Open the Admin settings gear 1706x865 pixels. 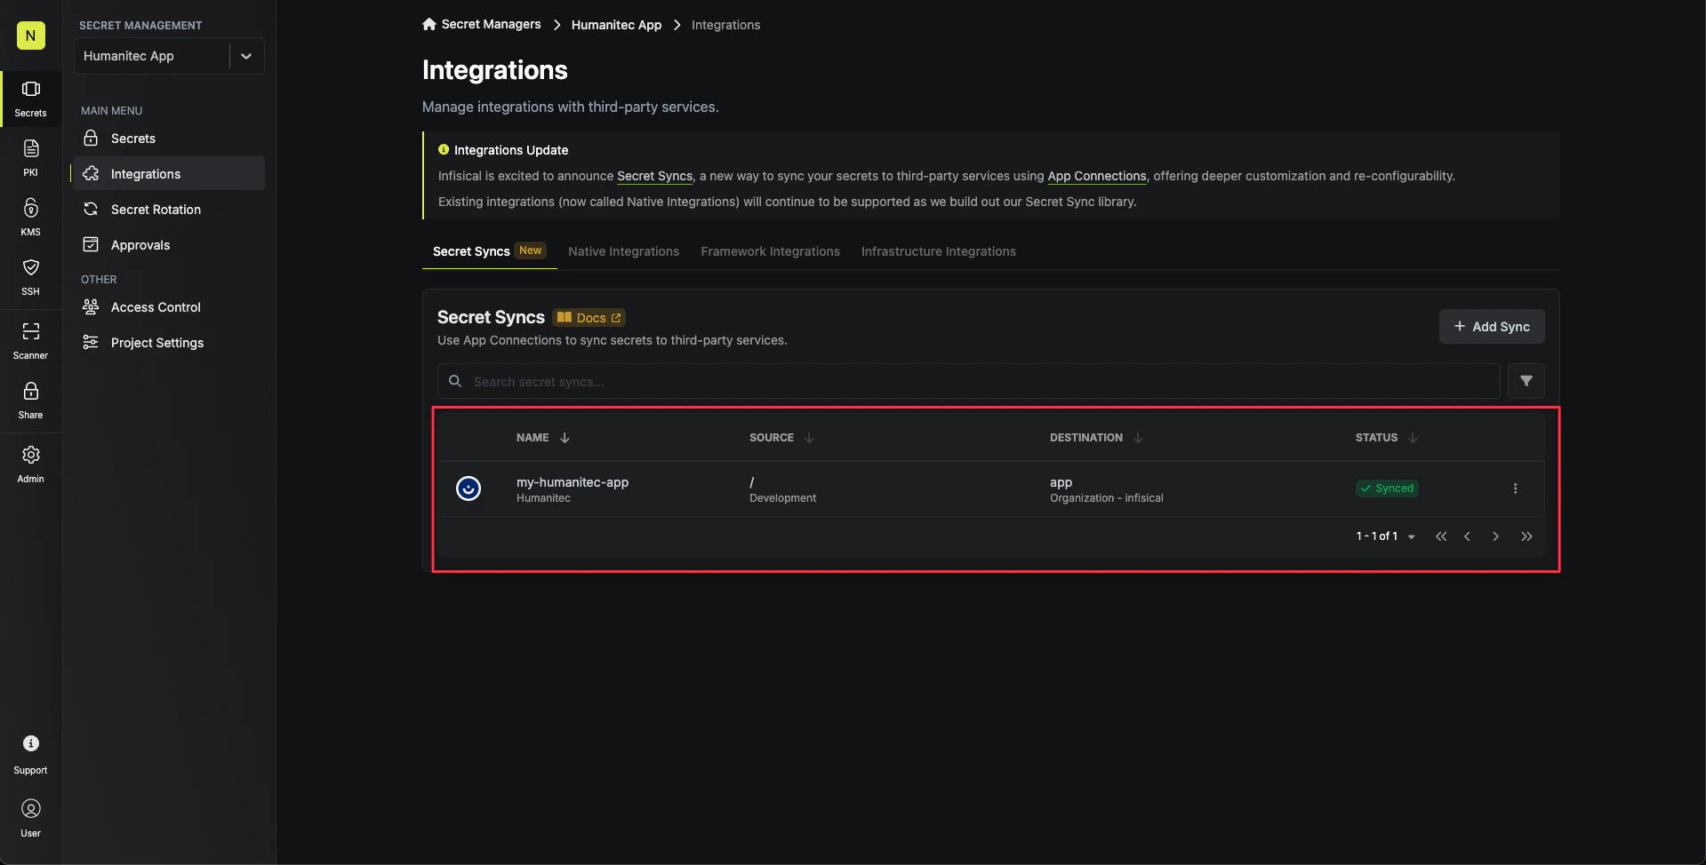(x=30, y=464)
